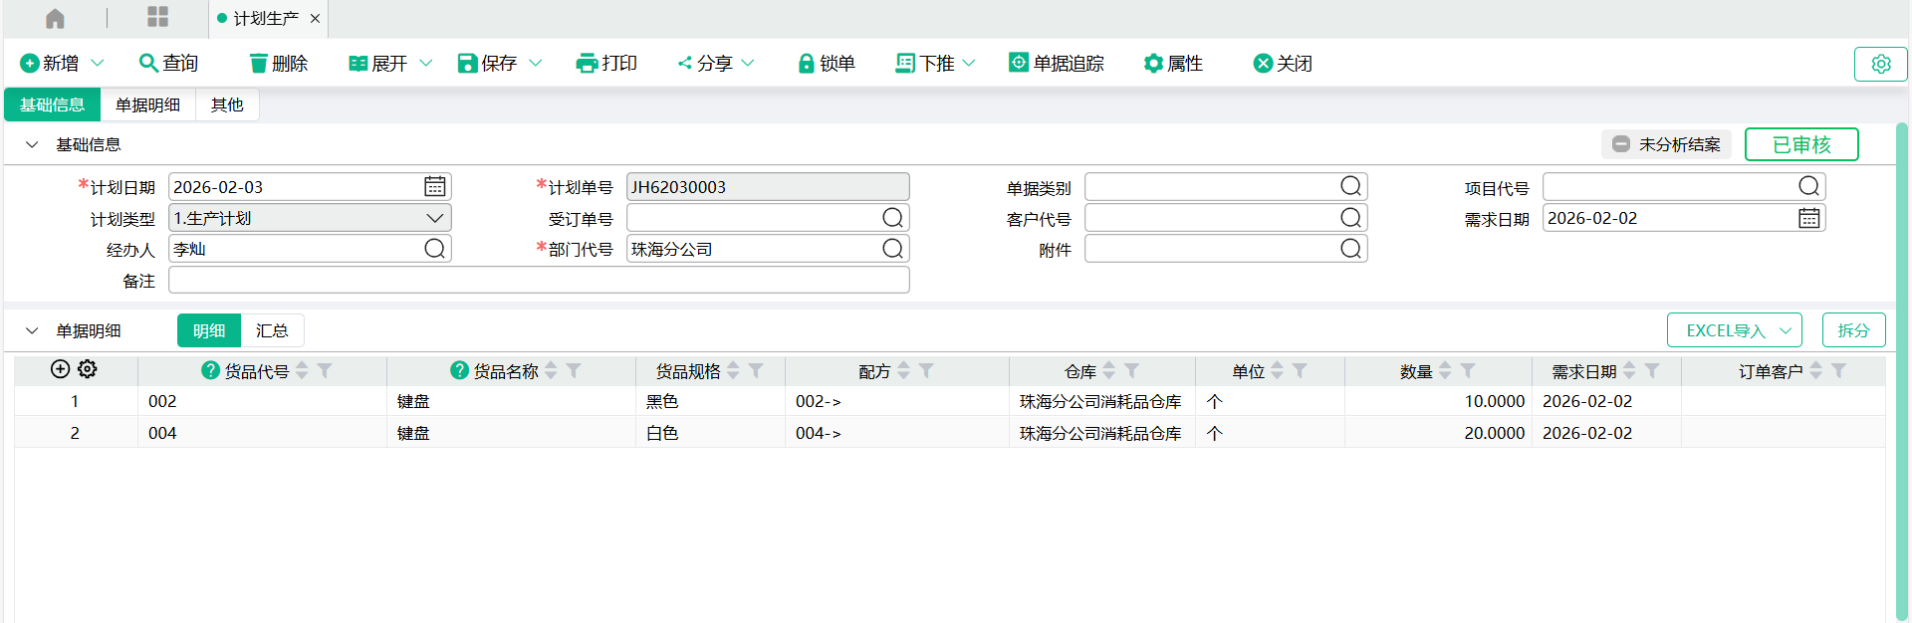Collapse the 基础信息 section
This screenshot has width=1912, height=623.
(x=32, y=144)
